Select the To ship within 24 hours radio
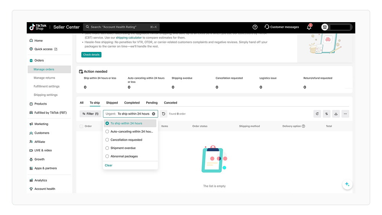 point(107,123)
